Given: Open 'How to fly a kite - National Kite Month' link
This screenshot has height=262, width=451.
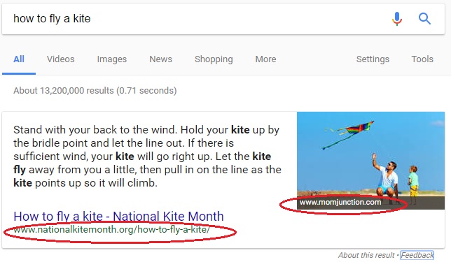Looking at the screenshot, I should (118, 217).
